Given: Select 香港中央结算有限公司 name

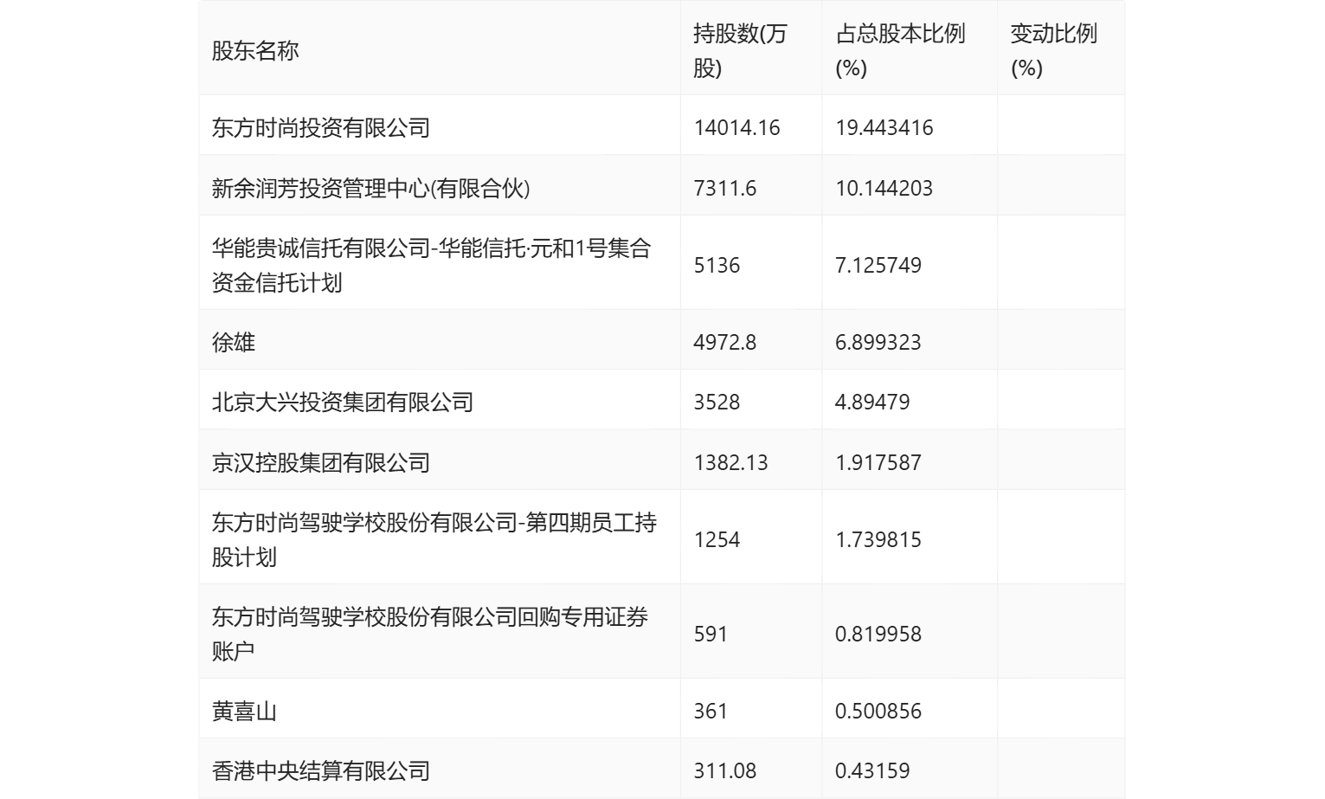Looking at the screenshot, I should (321, 770).
